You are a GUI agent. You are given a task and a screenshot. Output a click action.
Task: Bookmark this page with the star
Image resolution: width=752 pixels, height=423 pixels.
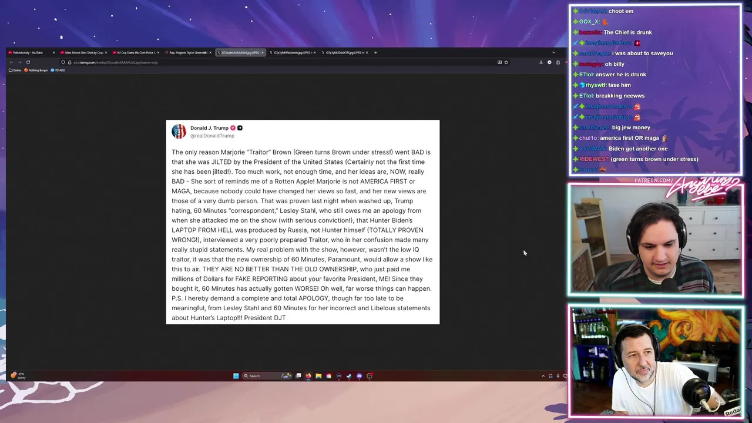point(506,62)
